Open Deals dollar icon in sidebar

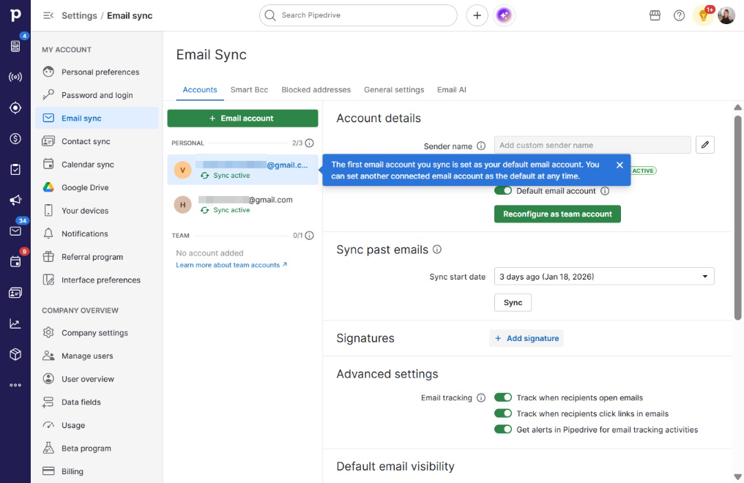click(x=15, y=138)
